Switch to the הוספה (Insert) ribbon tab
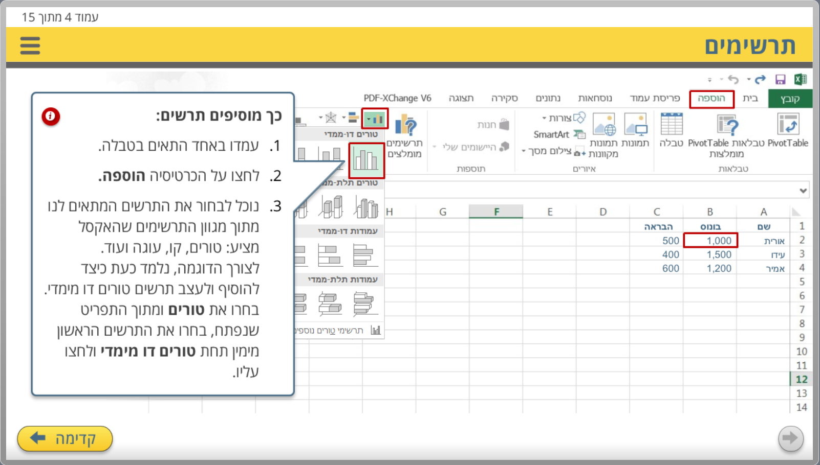 coord(711,98)
